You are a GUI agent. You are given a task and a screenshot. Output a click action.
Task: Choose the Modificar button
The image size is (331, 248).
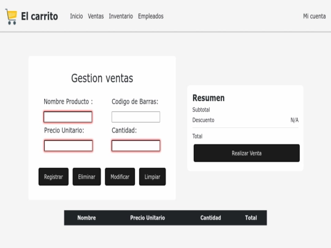(x=120, y=177)
